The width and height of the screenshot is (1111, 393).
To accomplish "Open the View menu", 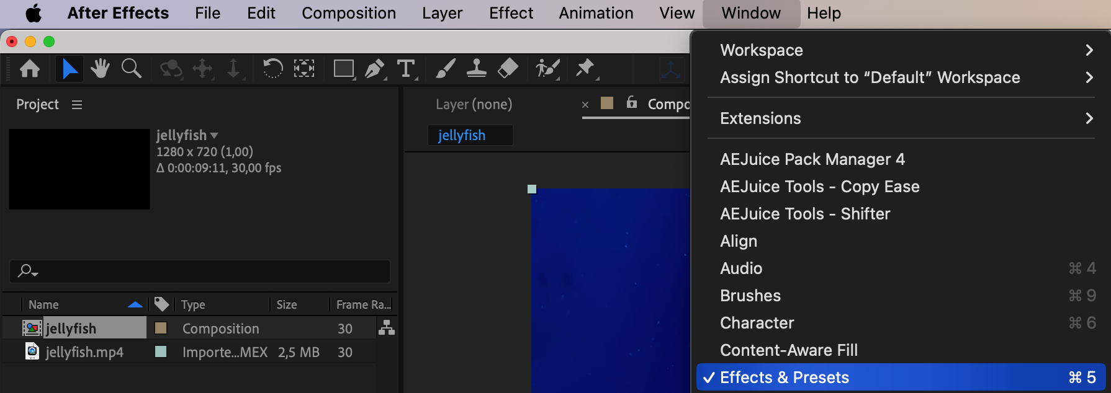I will pyautogui.click(x=677, y=13).
